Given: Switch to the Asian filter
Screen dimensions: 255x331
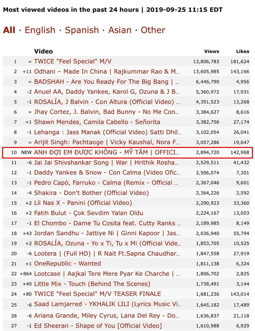Looking at the screenshot, I should pyautogui.click(x=120, y=30).
